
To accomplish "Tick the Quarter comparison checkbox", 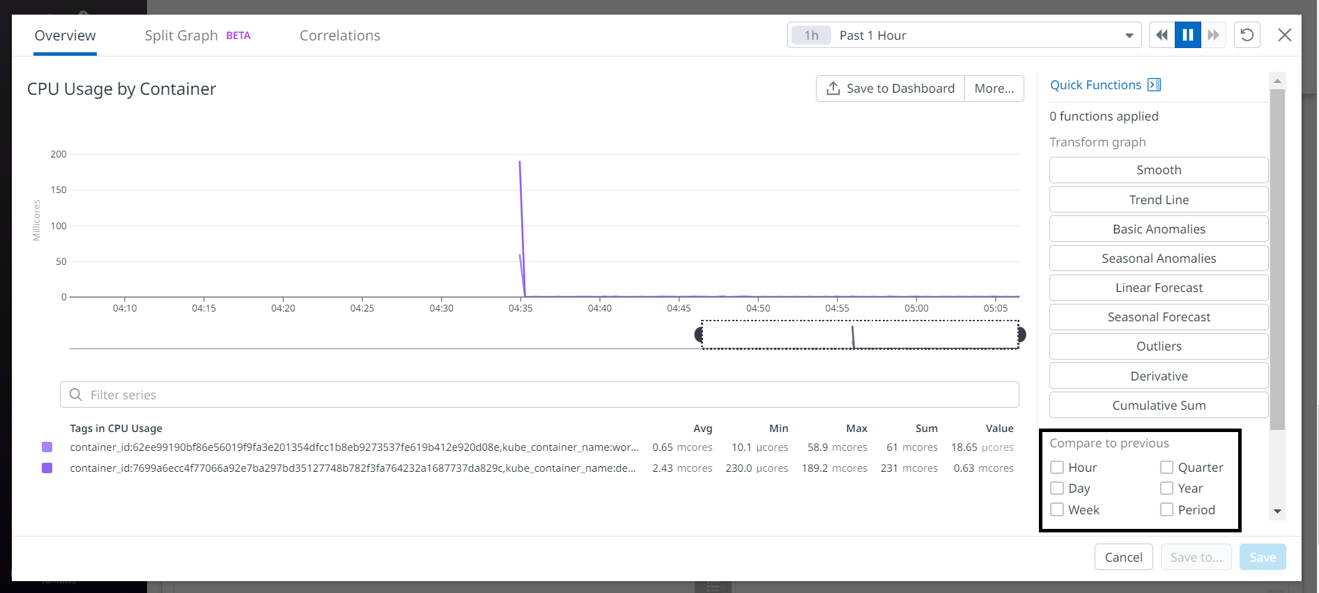I will (1167, 468).
